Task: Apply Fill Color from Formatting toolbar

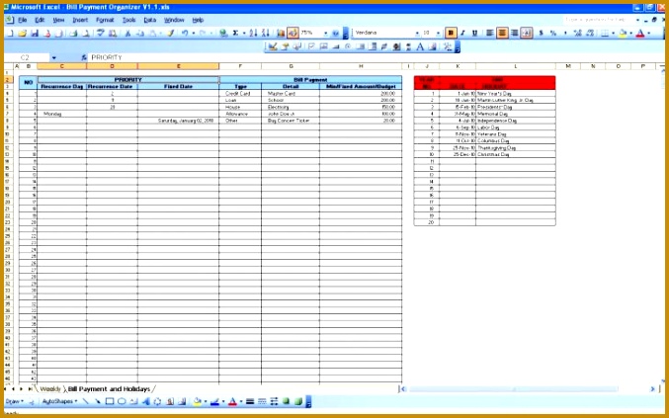Action: click(x=623, y=33)
